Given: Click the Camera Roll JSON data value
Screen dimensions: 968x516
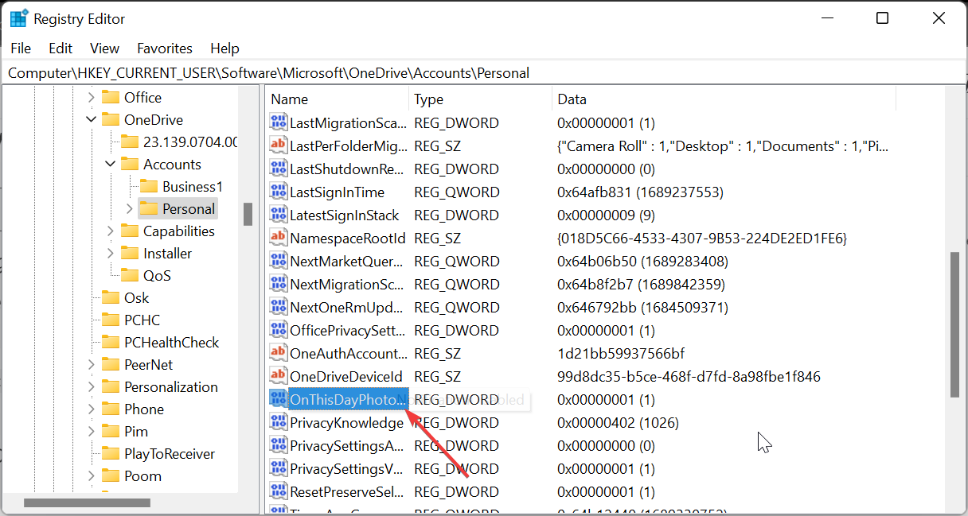Looking at the screenshot, I should [724, 146].
